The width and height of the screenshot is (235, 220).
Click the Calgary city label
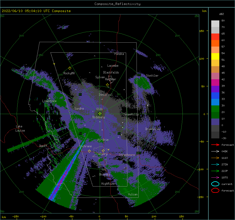(102, 154)
